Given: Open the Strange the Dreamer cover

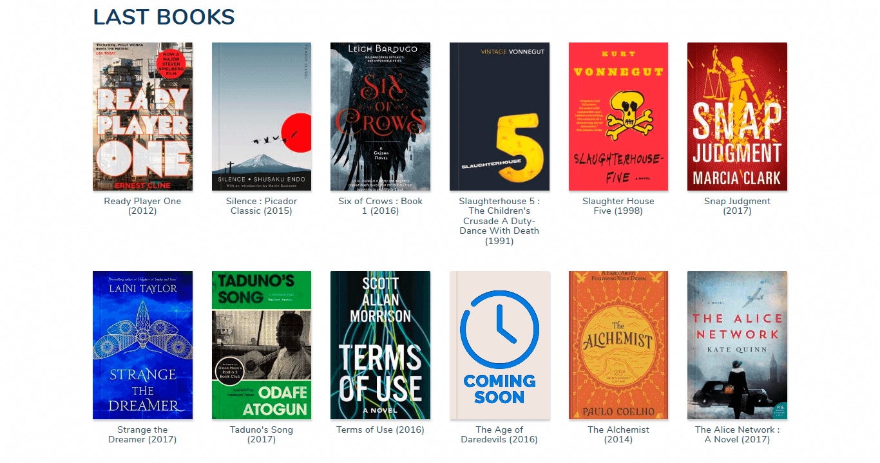Looking at the screenshot, I should point(142,345).
